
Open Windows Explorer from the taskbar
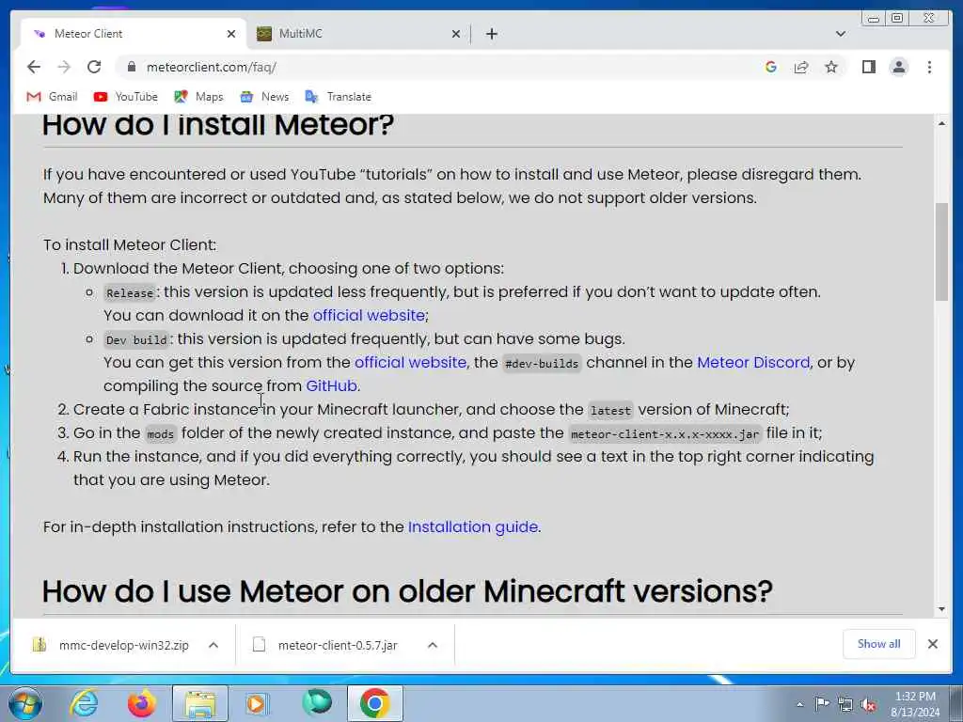(x=200, y=703)
